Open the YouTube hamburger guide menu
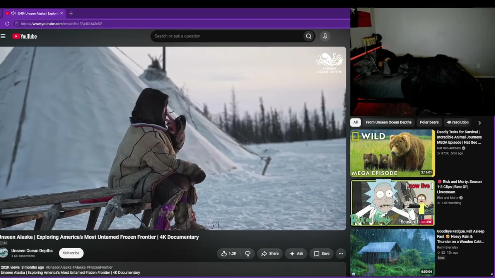This screenshot has height=278, width=495. click(3, 36)
